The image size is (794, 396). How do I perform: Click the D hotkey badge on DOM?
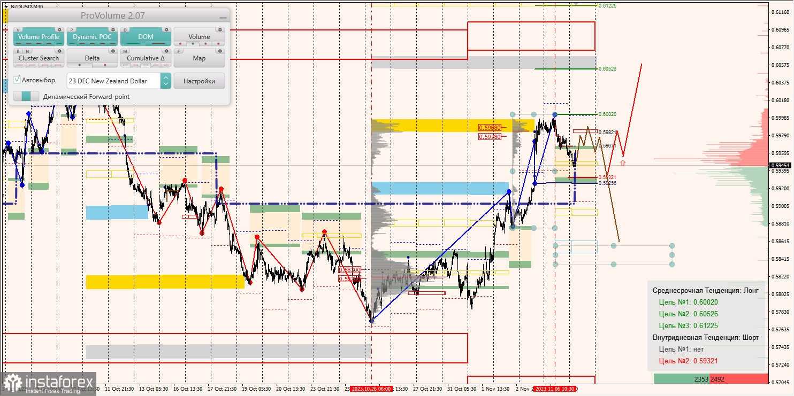(x=125, y=30)
